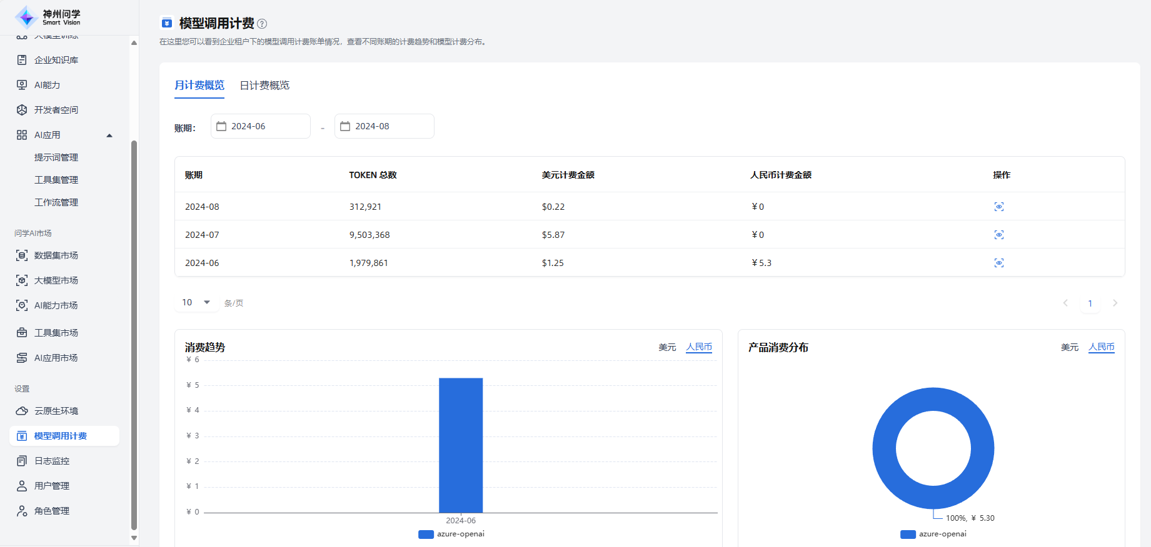The height and width of the screenshot is (547, 1151).
Task: Select the 月计费概览 tab
Action: point(199,86)
